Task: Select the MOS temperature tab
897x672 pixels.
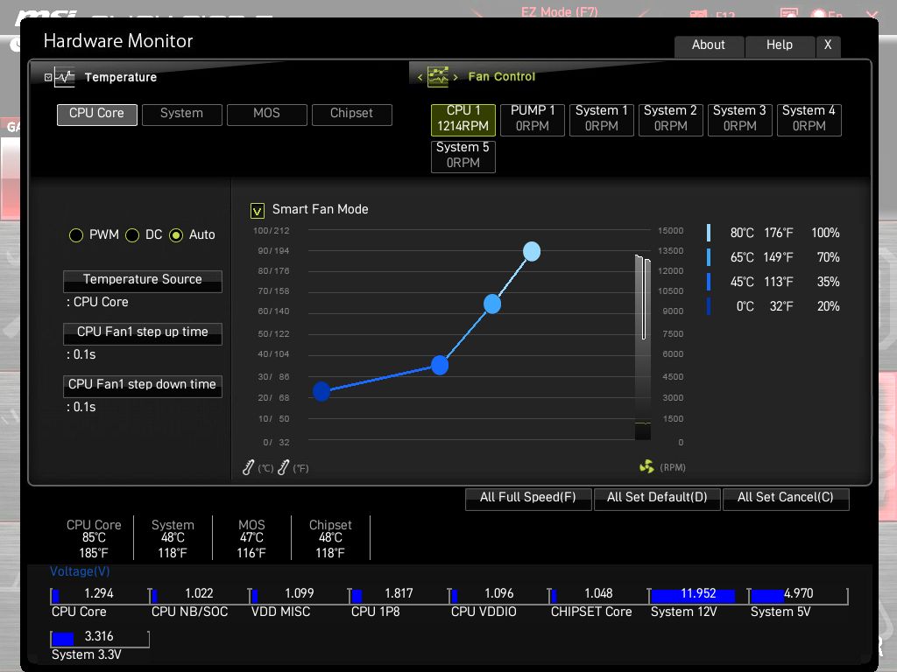Action: [266, 115]
